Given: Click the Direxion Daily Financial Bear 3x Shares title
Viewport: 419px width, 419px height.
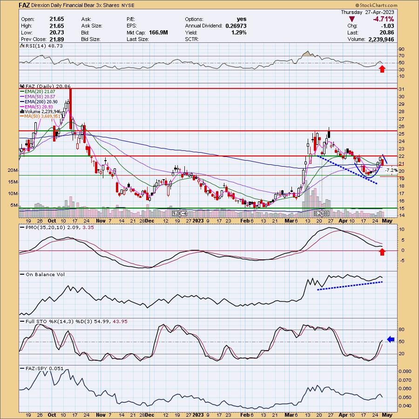Looking at the screenshot, I should point(75,5).
